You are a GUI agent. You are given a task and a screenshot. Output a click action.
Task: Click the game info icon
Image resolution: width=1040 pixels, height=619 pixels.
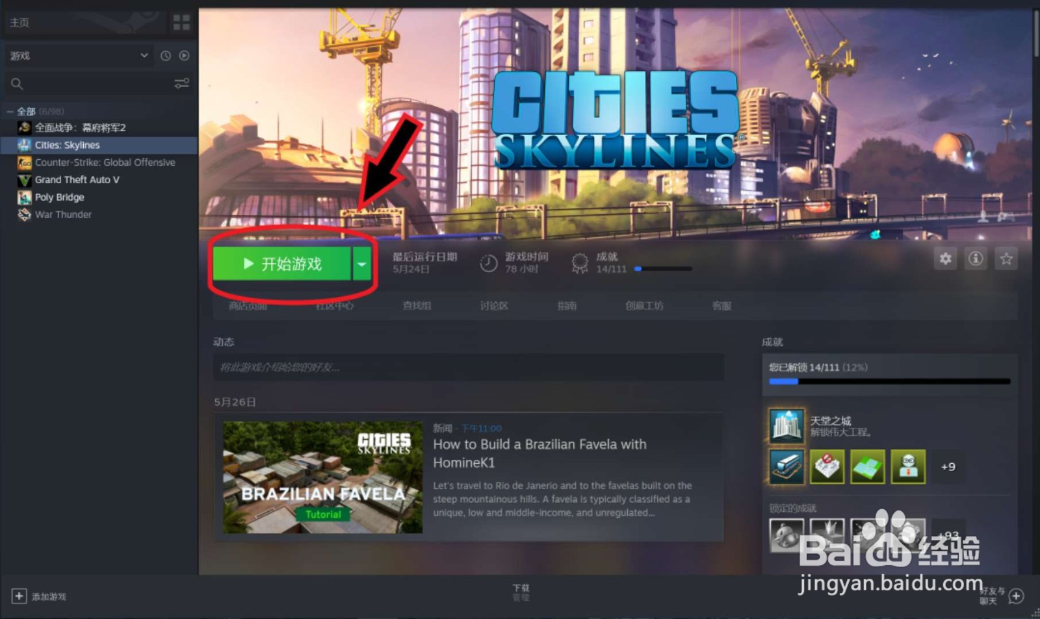point(976,259)
